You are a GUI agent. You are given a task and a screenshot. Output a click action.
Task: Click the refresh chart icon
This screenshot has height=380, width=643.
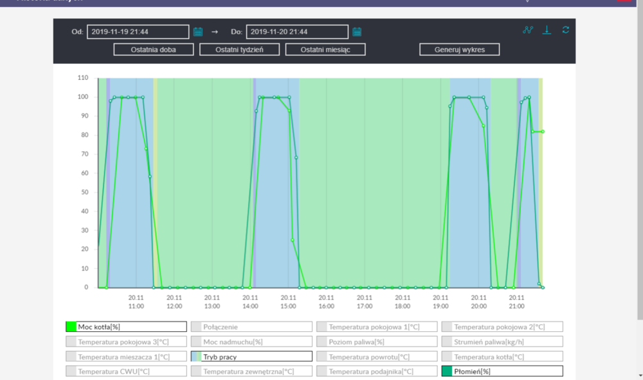(x=565, y=30)
